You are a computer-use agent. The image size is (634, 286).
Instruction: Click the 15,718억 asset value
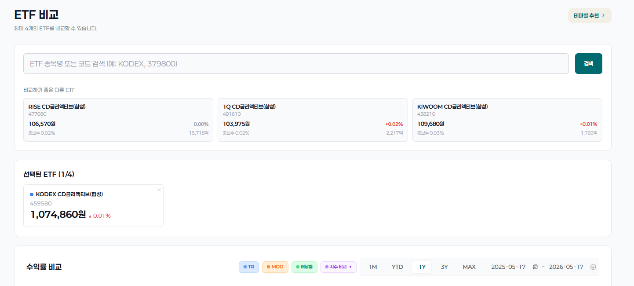coord(199,133)
